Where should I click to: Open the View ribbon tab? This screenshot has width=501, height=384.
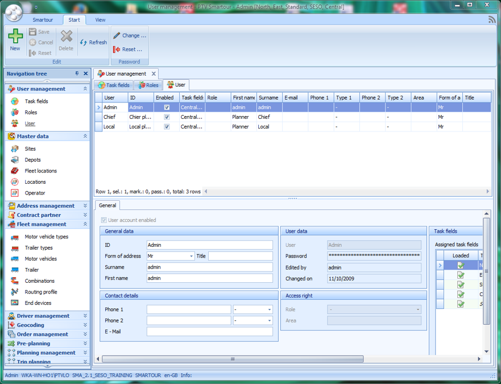[100, 20]
